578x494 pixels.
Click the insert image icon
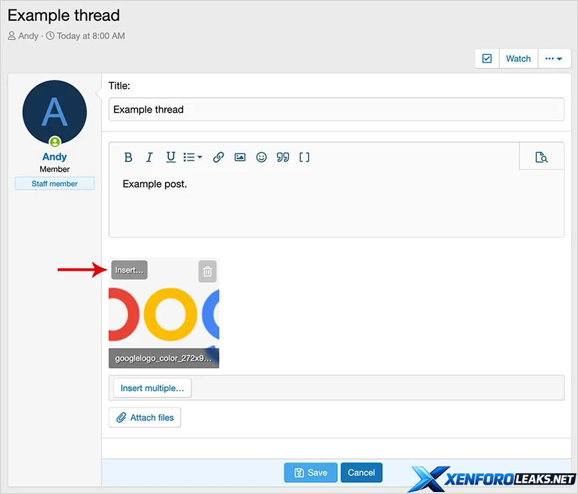click(x=240, y=158)
